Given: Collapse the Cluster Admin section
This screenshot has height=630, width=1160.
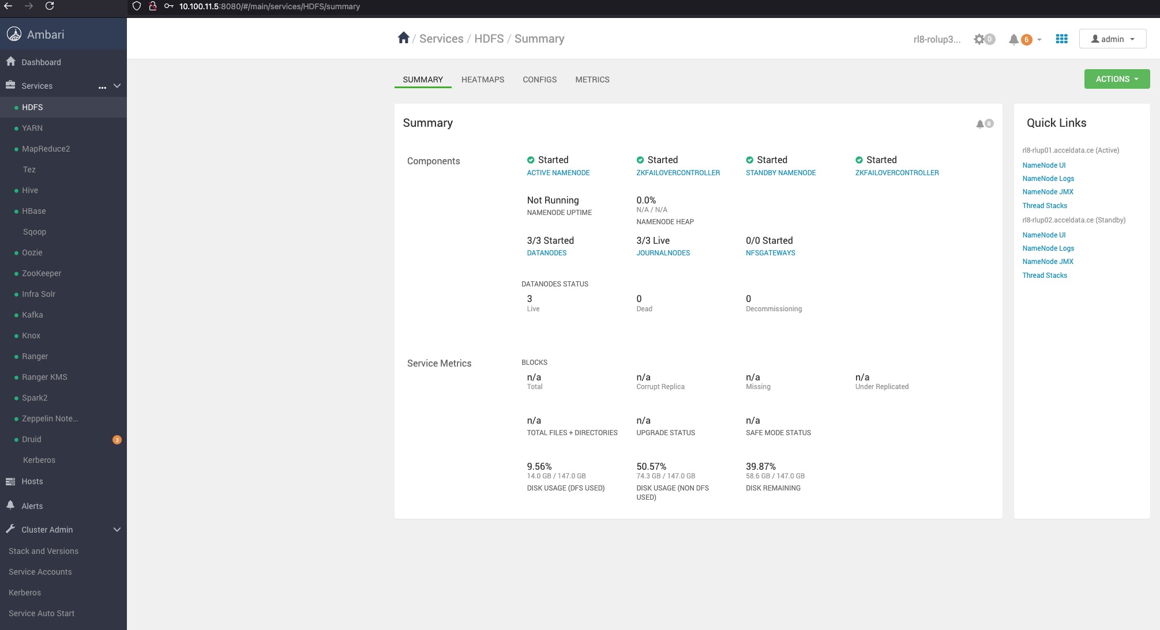Looking at the screenshot, I should click(x=117, y=530).
